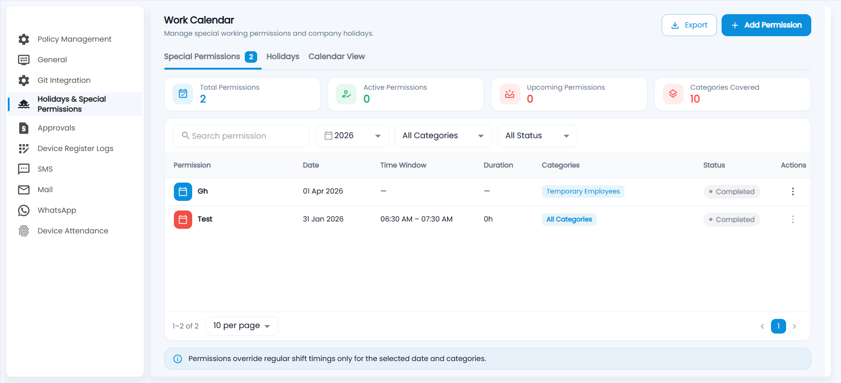Click the Device Register Logs icon
This screenshot has height=383, width=841.
(x=24, y=149)
